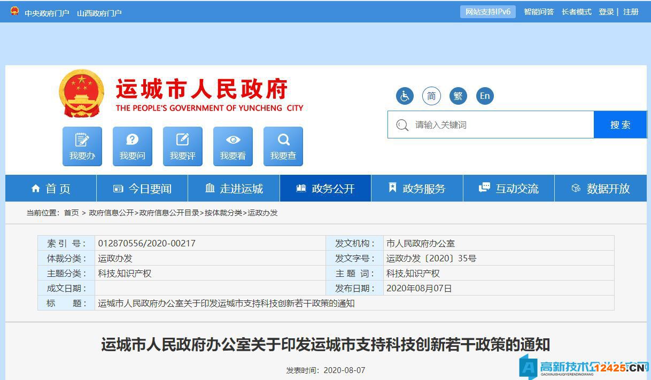Click the 搜索 search button

pyautogui.click(x=620, y=125)
